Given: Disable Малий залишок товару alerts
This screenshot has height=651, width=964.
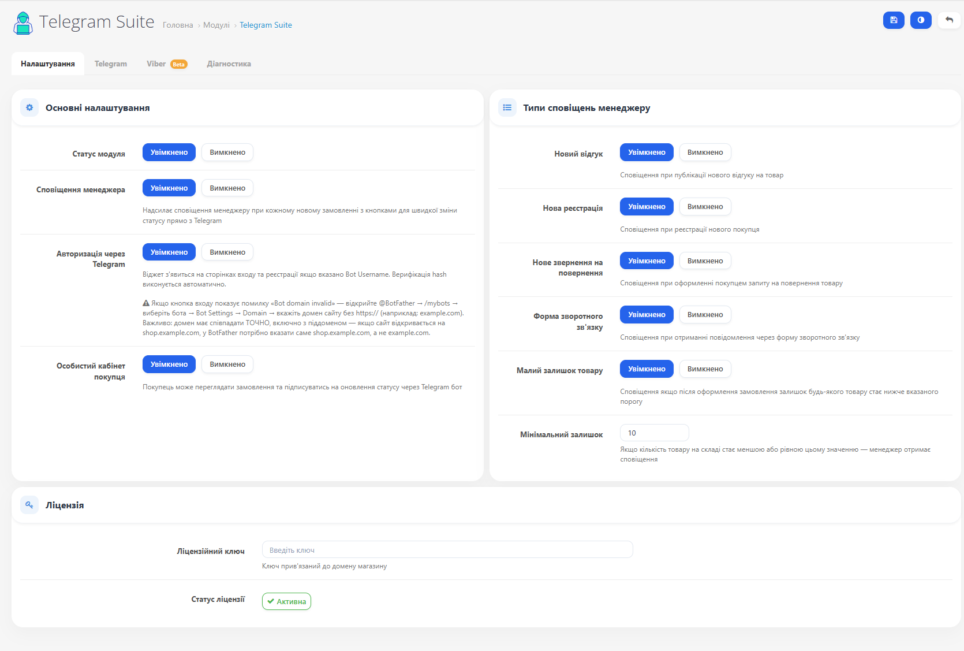Looking at the screenshot, I should point(705,369).
